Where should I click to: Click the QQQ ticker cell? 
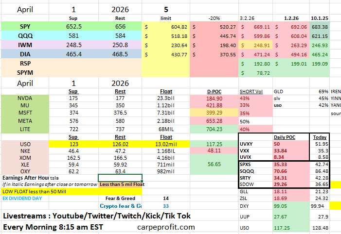coord(25,35)
